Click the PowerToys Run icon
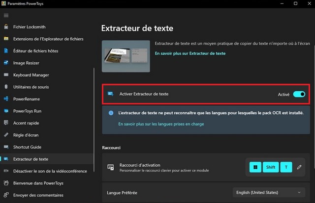The width and height of the screenshot is (315, 203). 6,111
